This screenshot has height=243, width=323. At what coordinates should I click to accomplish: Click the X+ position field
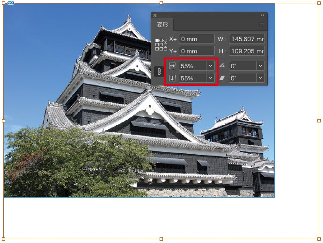click(x=197, y=39)
